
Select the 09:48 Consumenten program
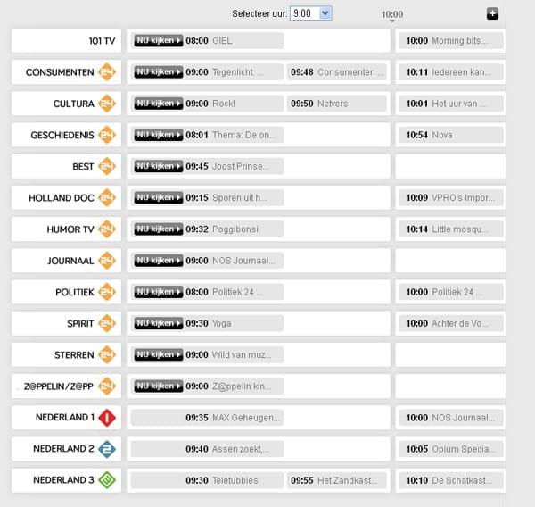click(337, 72)
